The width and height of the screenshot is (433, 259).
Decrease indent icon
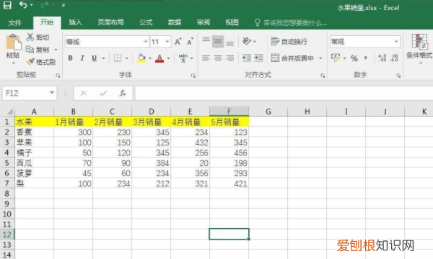click(x=247, y=58)
